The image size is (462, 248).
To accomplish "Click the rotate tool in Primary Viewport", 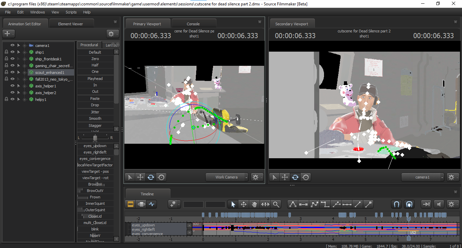I will [151, 177].
